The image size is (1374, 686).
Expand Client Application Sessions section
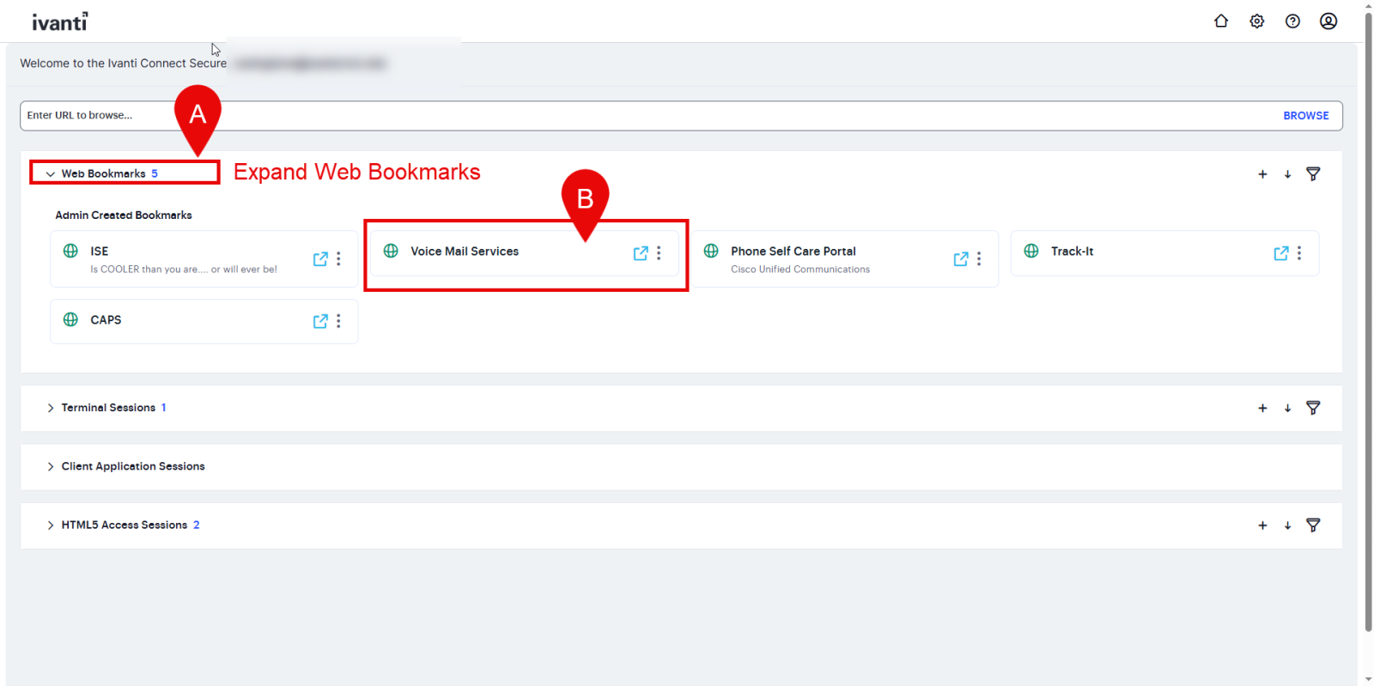[x=51, y=466]
